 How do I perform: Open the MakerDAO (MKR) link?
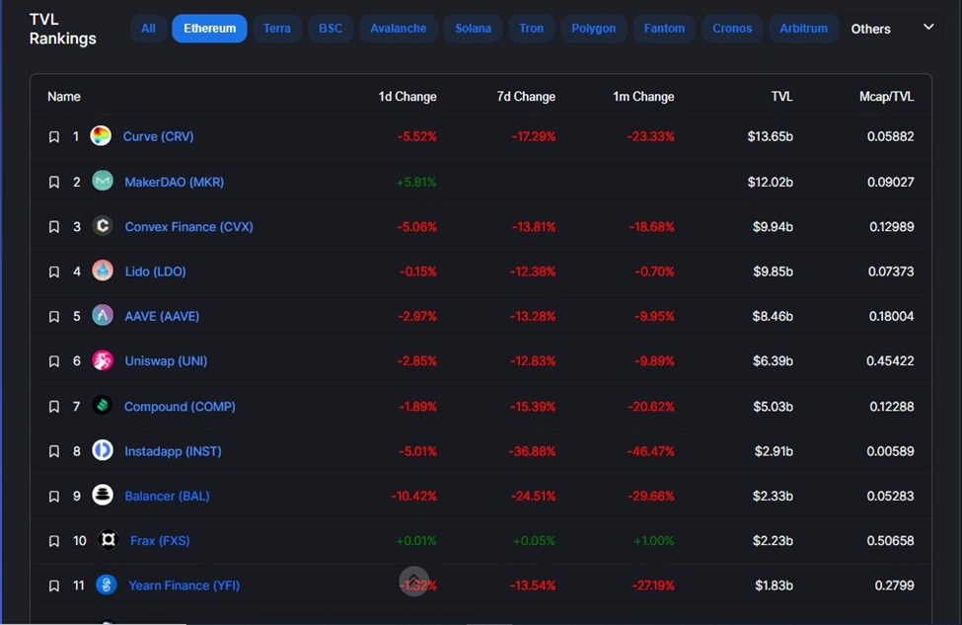[x=175, y=183]
